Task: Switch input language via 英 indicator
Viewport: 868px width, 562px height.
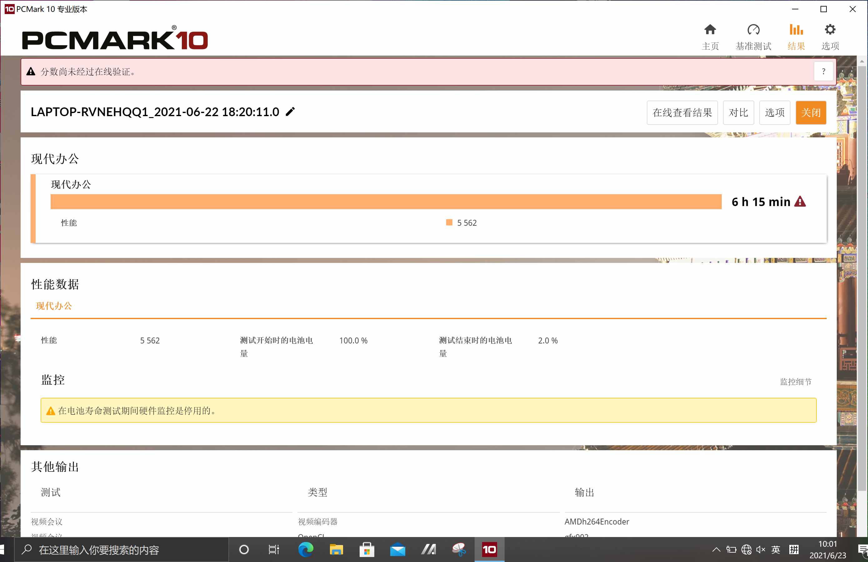Action: [776, 550]
